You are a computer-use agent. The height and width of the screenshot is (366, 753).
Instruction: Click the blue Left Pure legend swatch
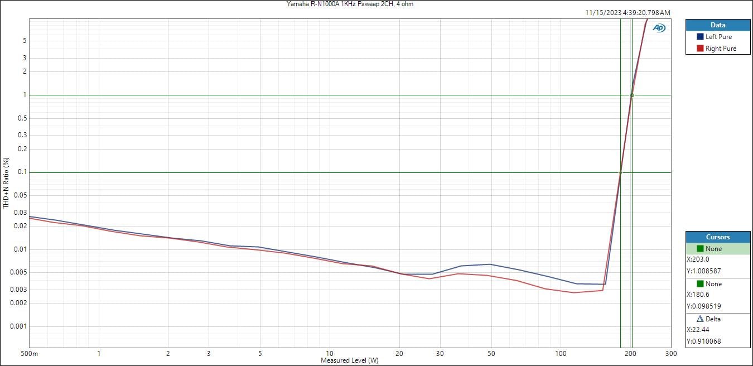point(700,37)
